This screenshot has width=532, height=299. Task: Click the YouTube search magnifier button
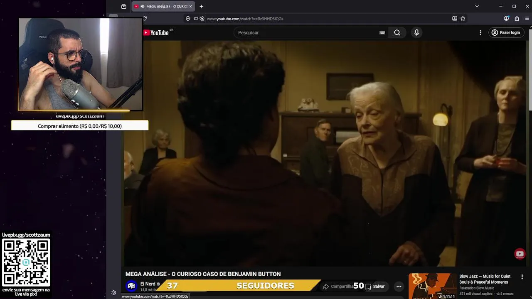click(x=397, y=32)
